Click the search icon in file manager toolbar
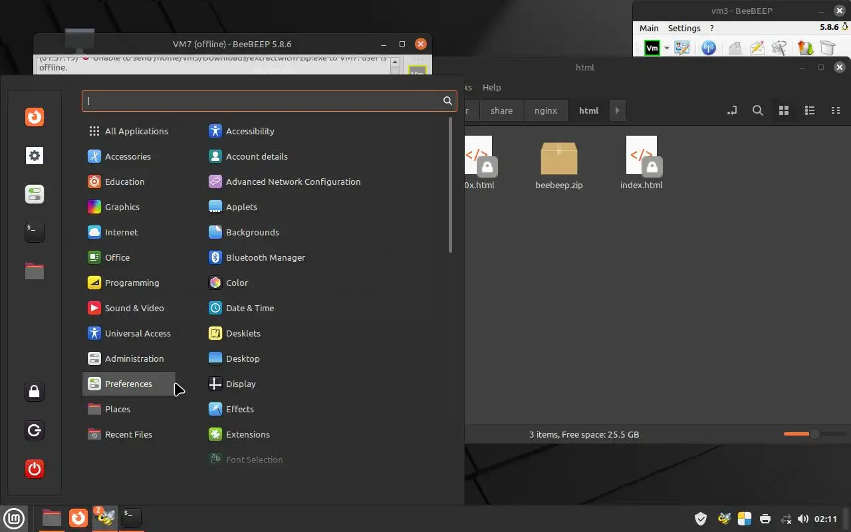The width and height of the screenshot is (851, 532). pos(757,111)
